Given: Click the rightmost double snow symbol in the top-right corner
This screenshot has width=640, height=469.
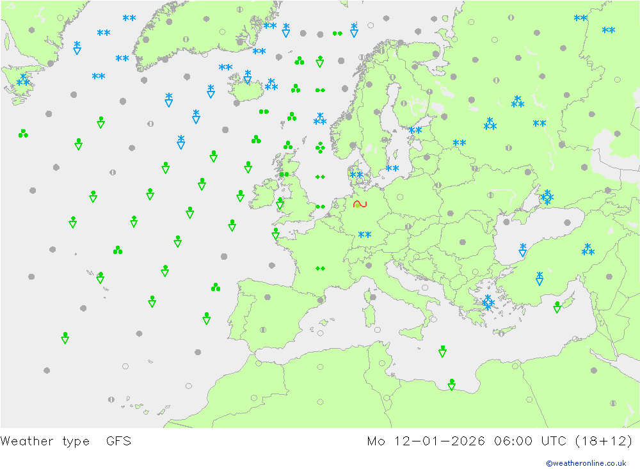Looking at the screenshot, I should coord(609,30).
